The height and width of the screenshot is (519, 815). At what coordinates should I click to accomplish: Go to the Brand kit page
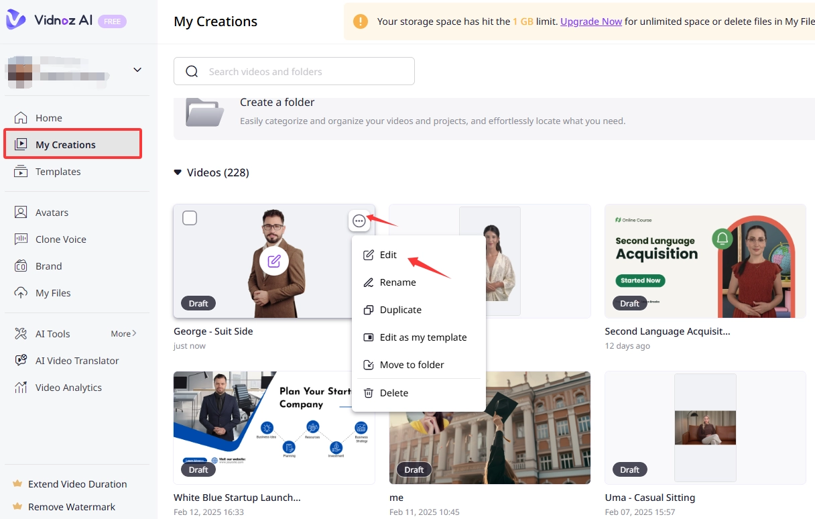click(x=48, y=266)
